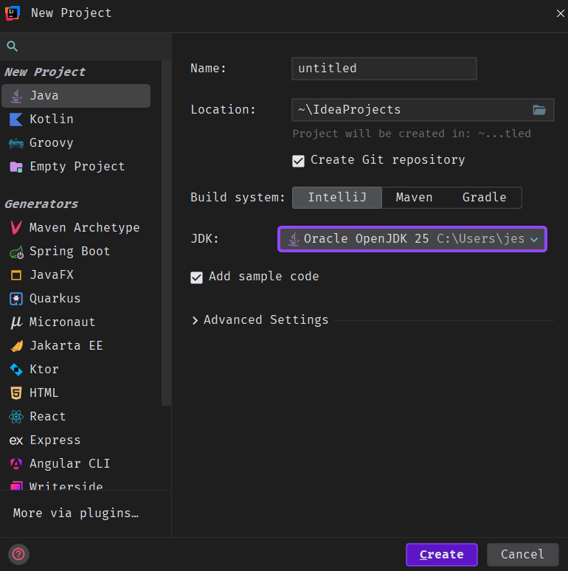Select Spring Boot generator
The image size is (568, 571).
76,252
